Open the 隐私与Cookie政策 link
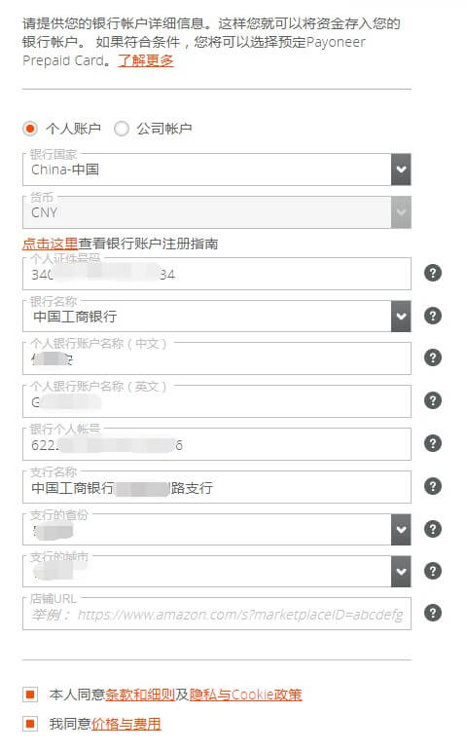The width and height of the screenshot is (467, 752). click(x=245, y=695)
